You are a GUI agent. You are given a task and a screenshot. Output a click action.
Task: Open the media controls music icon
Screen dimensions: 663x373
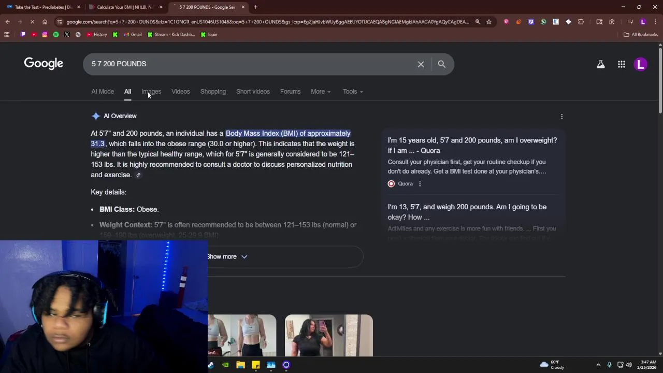630,22
